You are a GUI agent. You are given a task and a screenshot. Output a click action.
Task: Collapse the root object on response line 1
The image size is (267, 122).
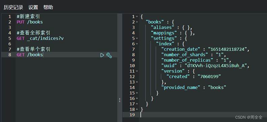[x=137, y=17]
